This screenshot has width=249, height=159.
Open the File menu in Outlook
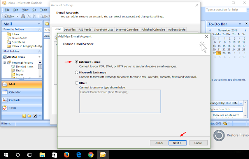tap(7, 10)
